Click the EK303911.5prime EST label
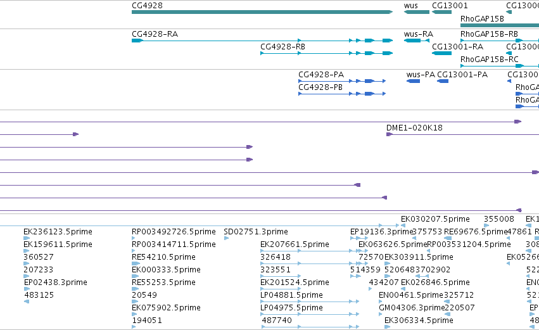The image size is (539, 330). click(419, 257)
